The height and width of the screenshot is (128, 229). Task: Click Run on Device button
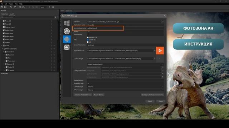tap(98, 95)
